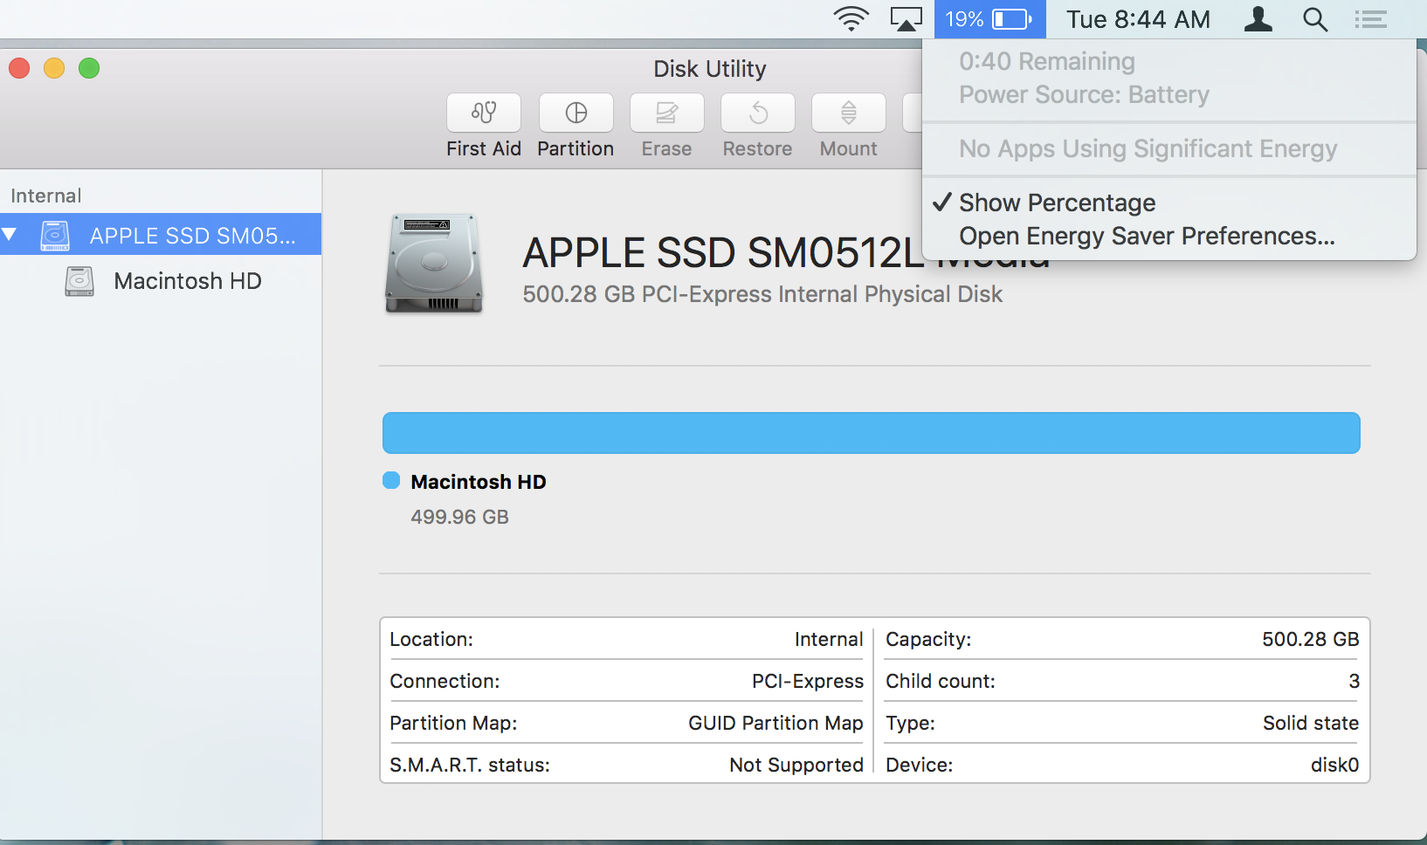1427x845 pixels.
Task: Click the Location: label
Action: tap(431, 639)
